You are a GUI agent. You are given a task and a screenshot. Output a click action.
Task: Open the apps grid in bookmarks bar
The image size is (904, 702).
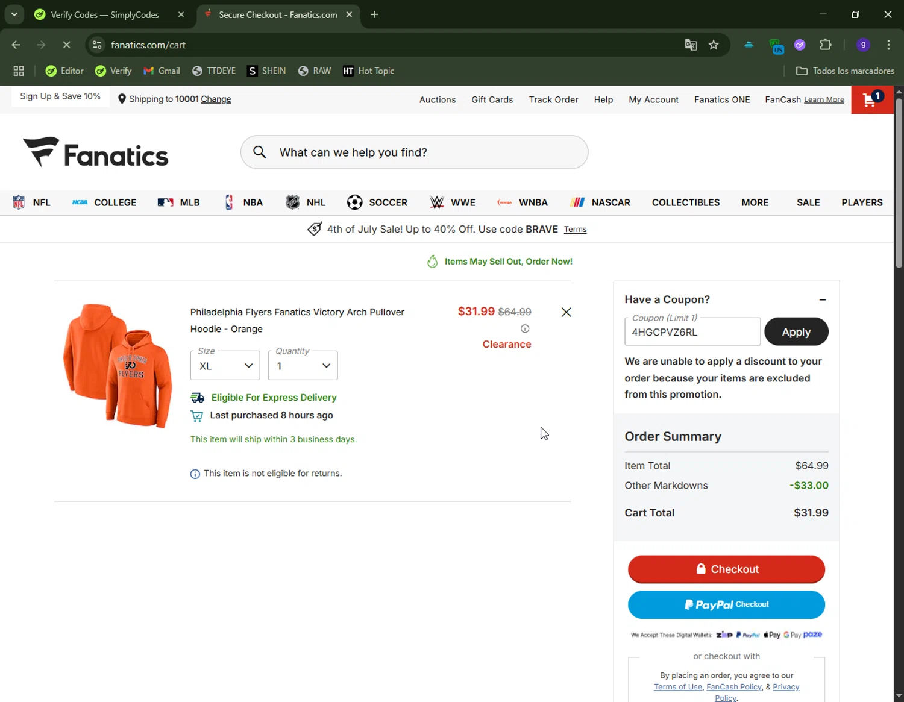[19, 71]
